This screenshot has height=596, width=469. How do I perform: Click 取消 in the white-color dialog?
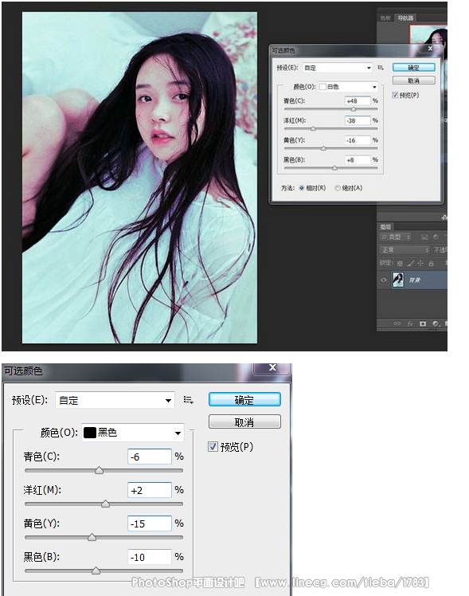(413, 80)
